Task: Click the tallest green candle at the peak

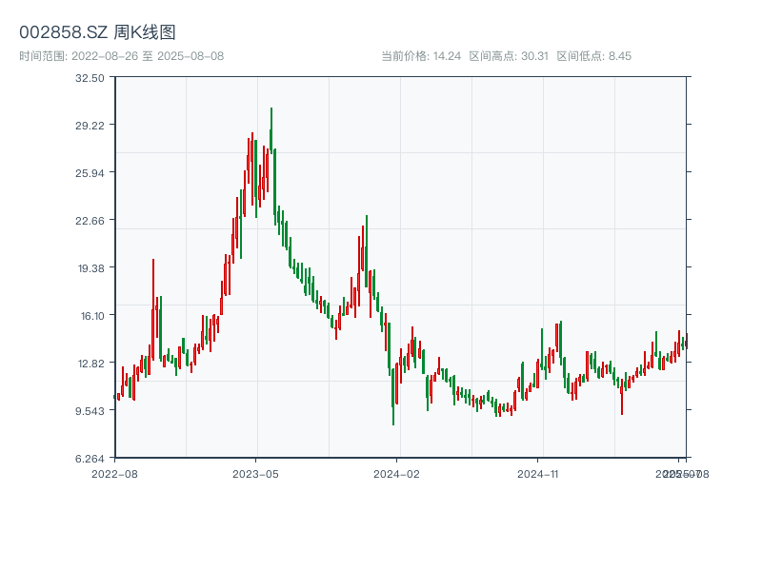Action: pos(271,133)
